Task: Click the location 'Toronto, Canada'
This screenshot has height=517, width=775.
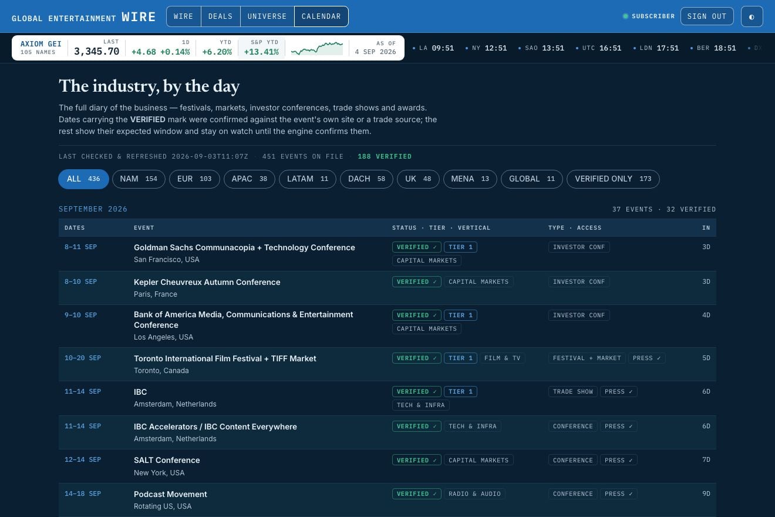Action: (161, 371)
